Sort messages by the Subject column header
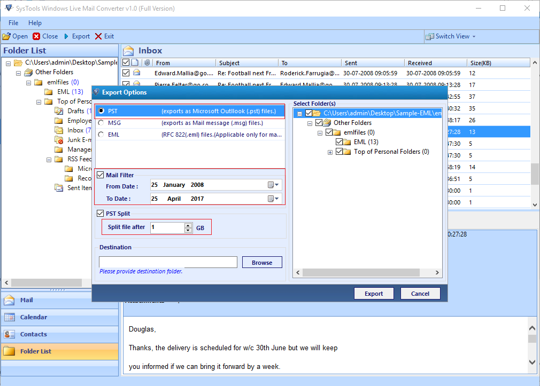The image size is (540, 386). [247, 62]
